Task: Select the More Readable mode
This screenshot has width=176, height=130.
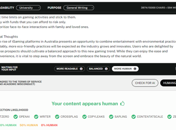Action: tap(69, 69)
